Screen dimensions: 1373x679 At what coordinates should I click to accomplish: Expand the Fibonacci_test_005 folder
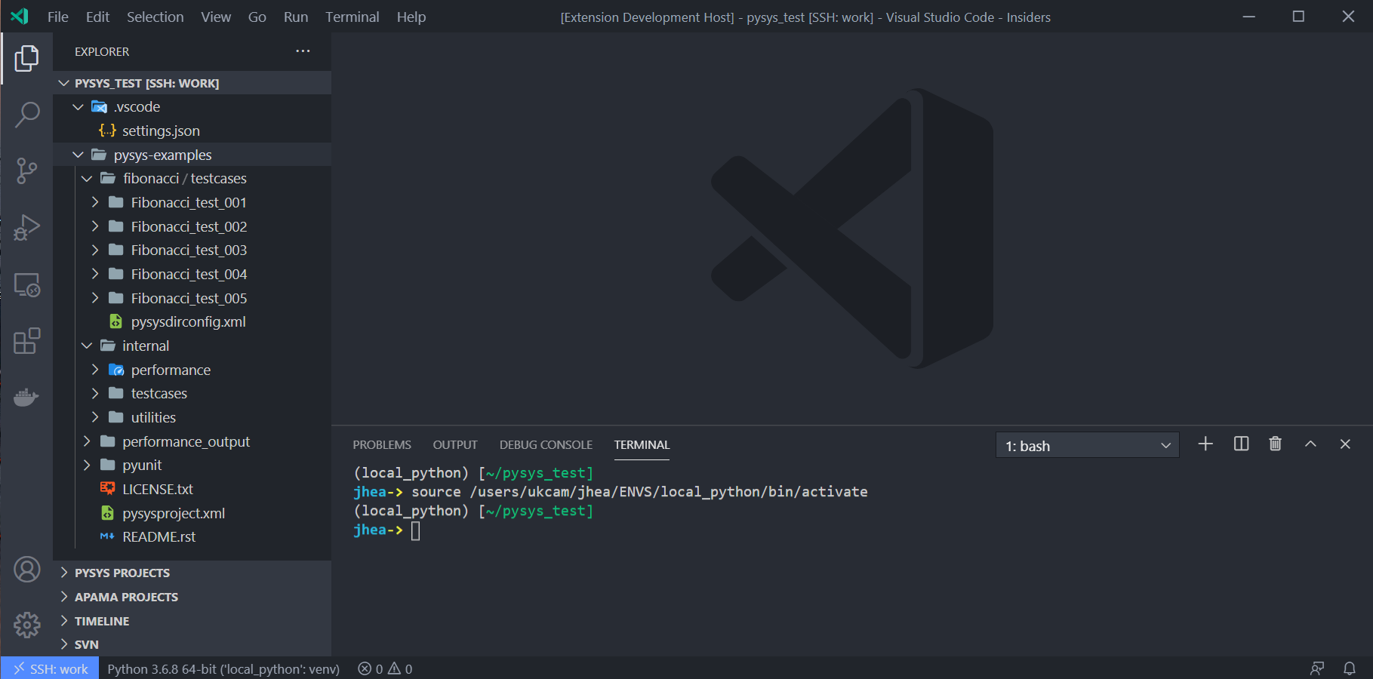pyautogui.click(x=192, y=298)
